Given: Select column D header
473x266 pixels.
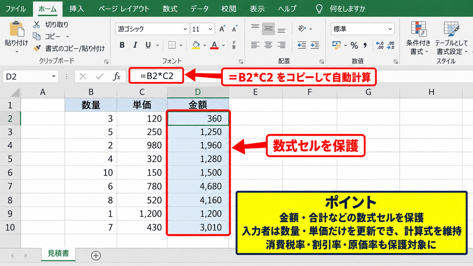Looking at the screenshot, I should [x=198, y=92].
